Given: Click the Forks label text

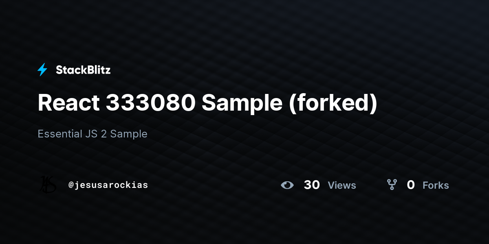Looking at the screenshot, I should (x=436, y=185).
